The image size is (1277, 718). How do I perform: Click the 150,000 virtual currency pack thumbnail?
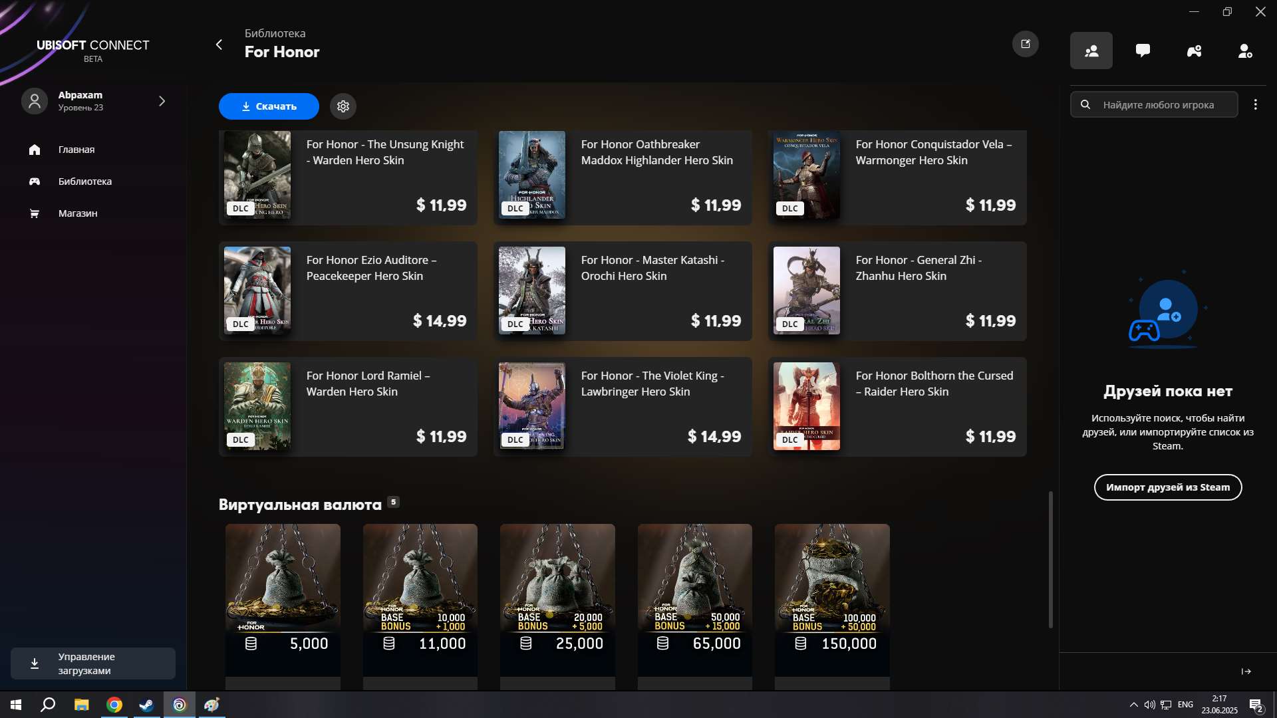click(x=831, y=585)
